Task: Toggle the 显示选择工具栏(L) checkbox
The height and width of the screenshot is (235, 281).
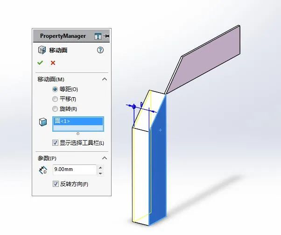Action: pos(55,143)
